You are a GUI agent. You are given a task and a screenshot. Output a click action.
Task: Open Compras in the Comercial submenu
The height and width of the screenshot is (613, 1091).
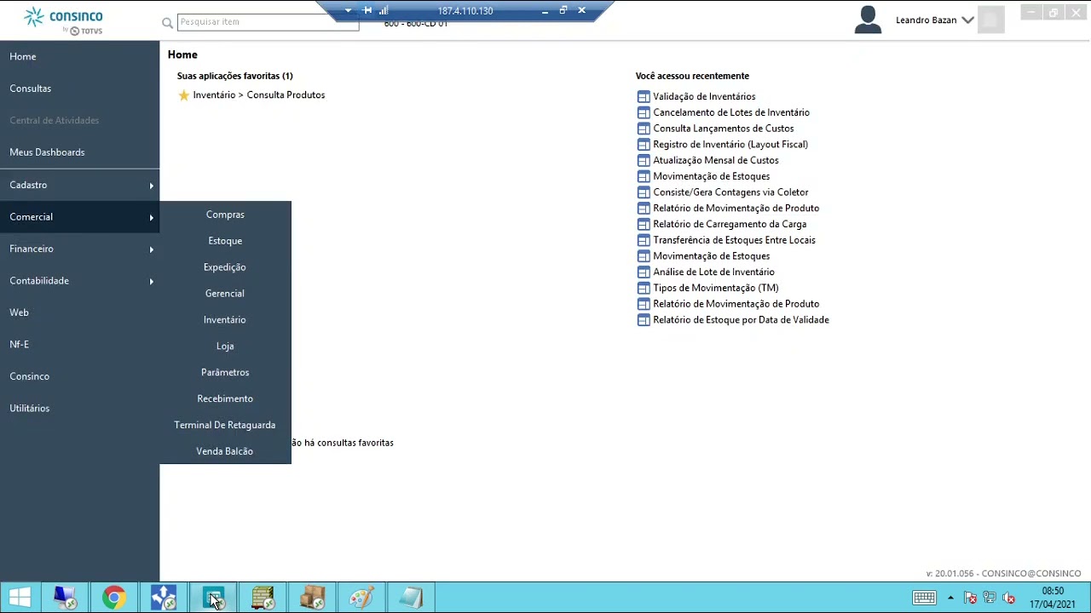(x=225, y=215)
